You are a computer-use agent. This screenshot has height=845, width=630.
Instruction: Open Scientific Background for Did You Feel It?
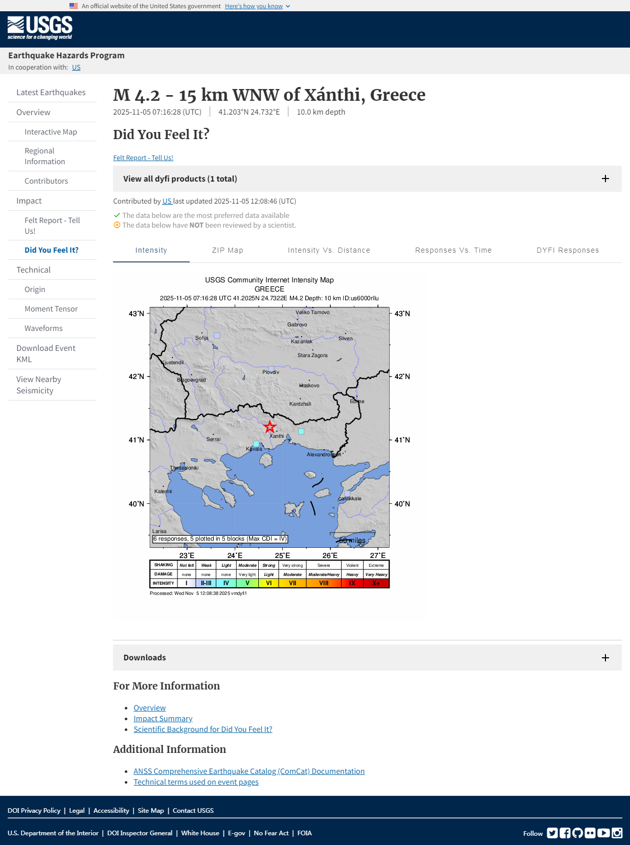[x=203, y=729]
